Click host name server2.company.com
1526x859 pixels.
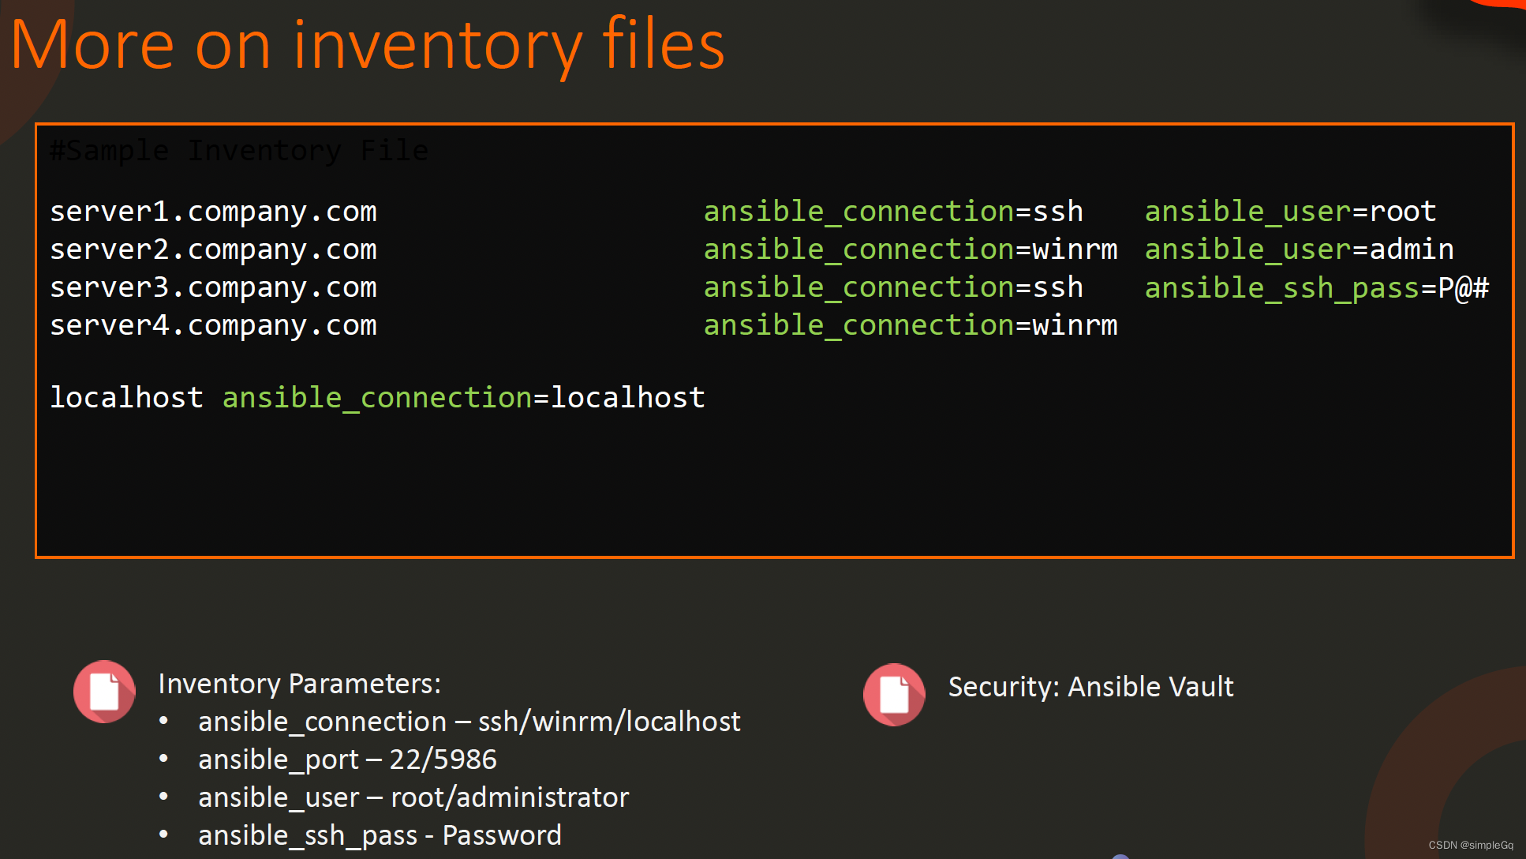(x=214, y=249)
